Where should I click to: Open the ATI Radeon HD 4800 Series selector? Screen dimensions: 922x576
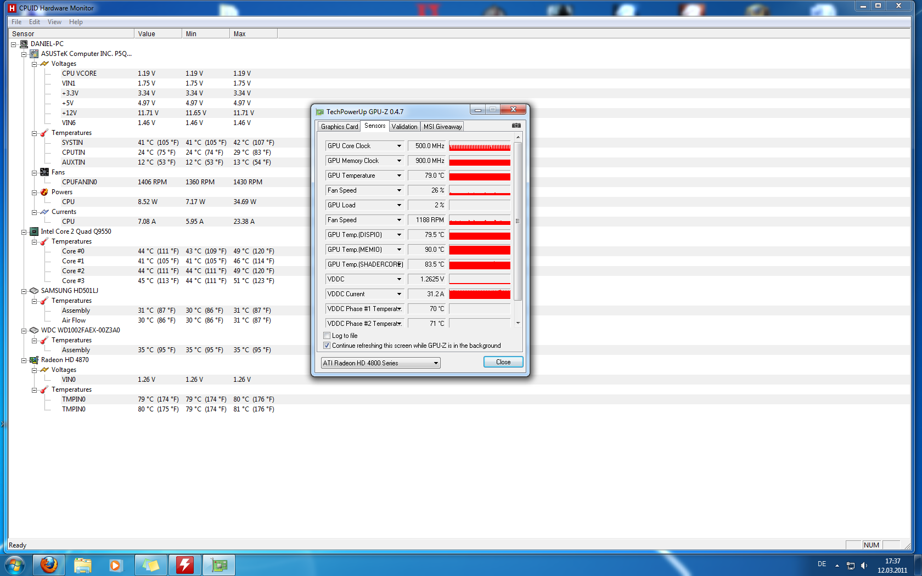380,363
